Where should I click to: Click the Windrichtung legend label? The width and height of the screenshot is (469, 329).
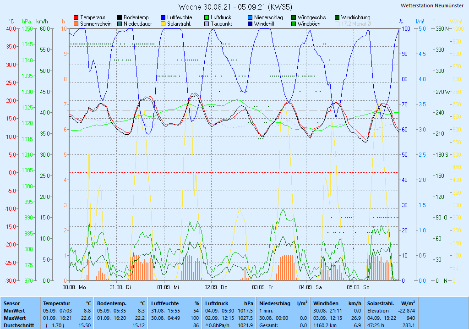point(355,17)
